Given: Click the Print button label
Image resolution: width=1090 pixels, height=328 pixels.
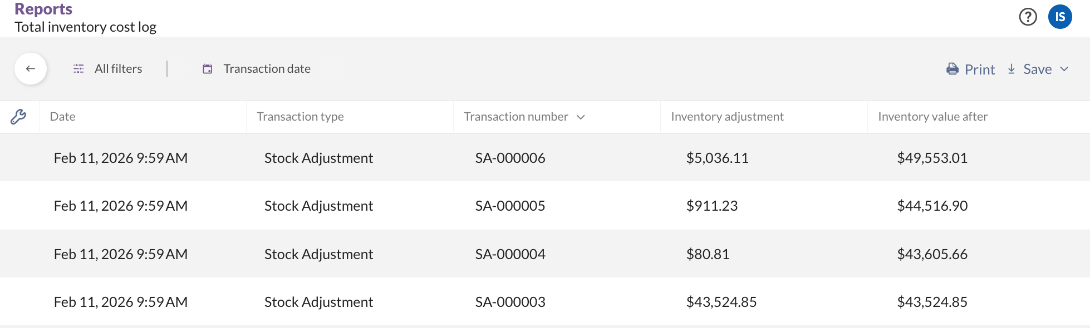Looking at the screenshot, I should [979, 69].
